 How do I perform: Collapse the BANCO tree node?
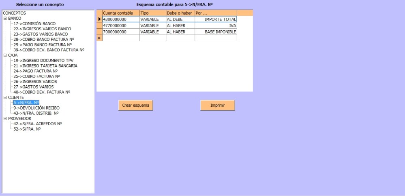(x=5, y=19)
